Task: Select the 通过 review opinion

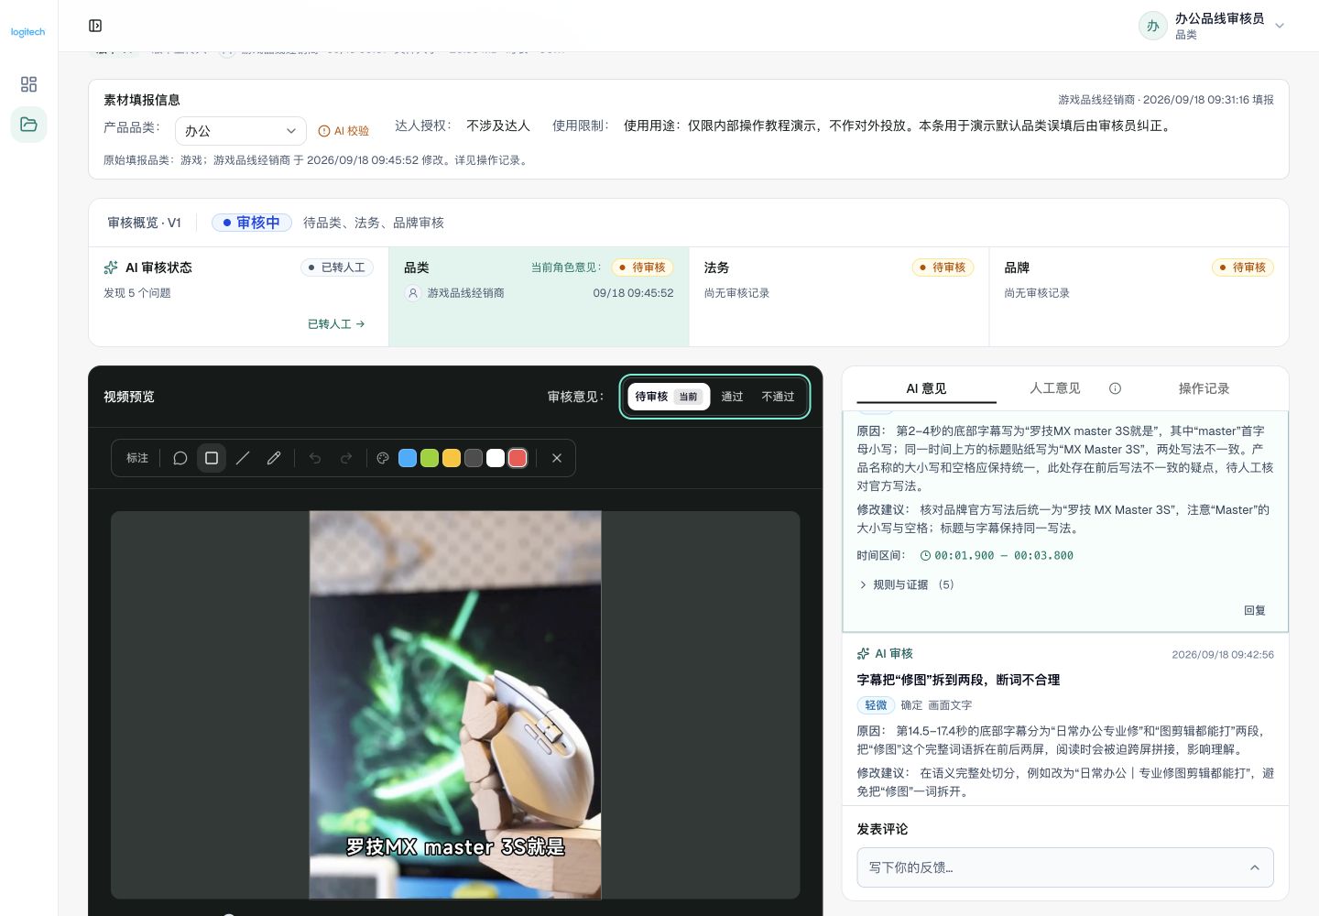Action: pos(732,397)
